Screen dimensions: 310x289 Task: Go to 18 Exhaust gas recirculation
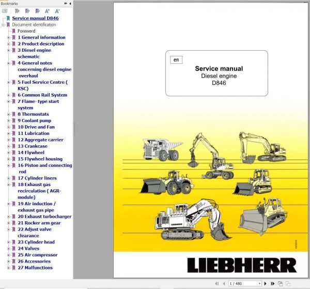pos(39,191)
